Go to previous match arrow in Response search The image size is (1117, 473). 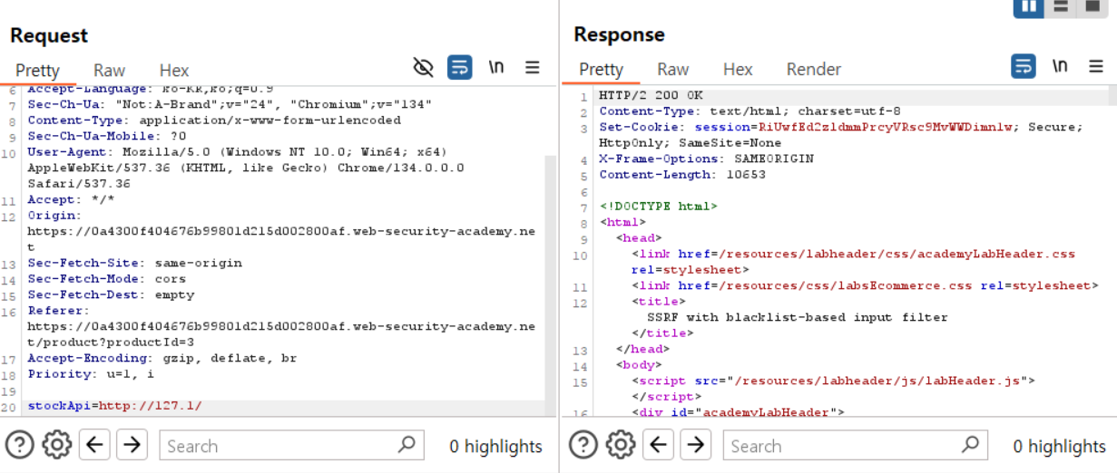658,445
